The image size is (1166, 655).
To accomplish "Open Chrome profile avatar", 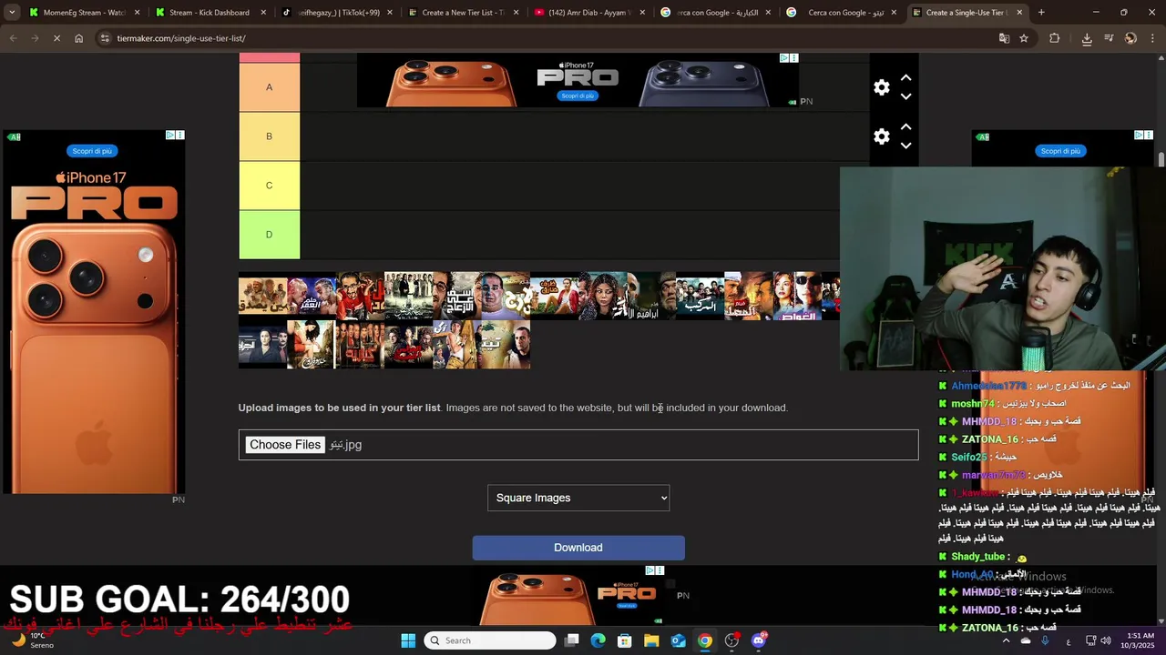I will pyautogui.click(x=1130, y=38).
